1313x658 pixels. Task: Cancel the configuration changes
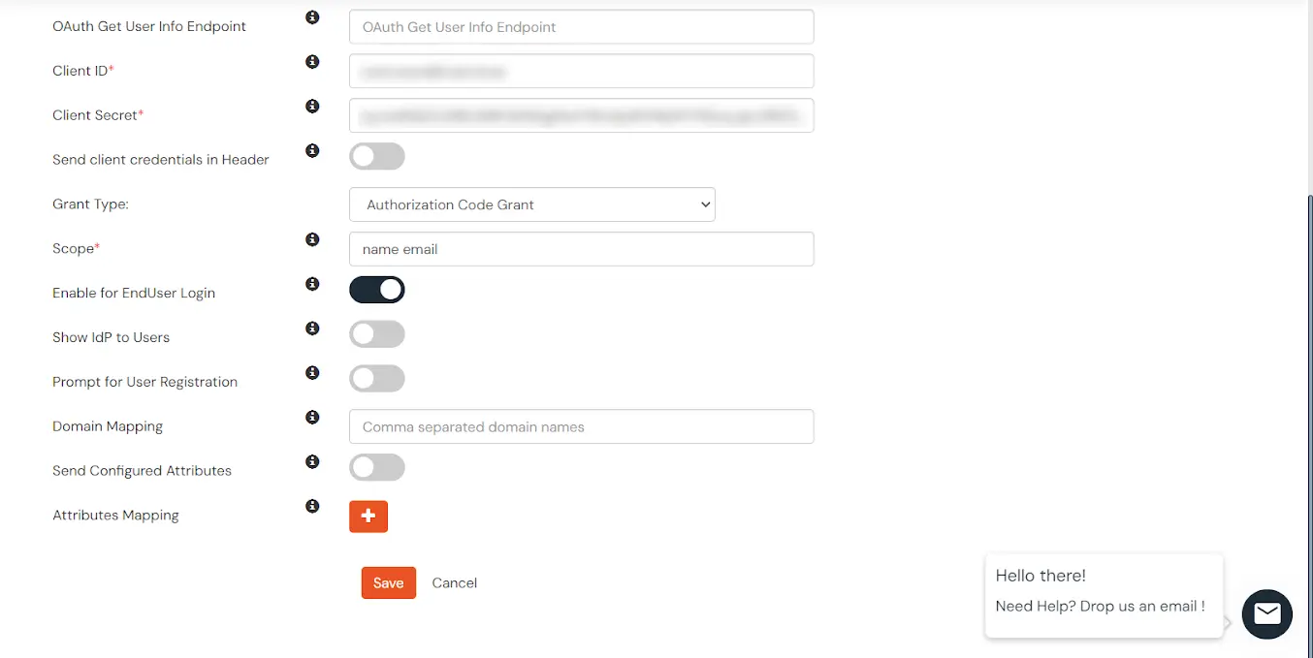click(x=454, y=582)
